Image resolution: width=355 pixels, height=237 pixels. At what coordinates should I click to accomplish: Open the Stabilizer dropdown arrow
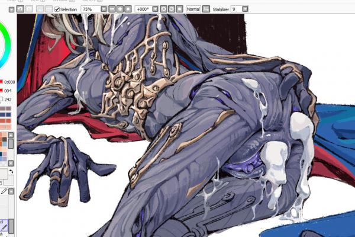(x=245, y=9)
